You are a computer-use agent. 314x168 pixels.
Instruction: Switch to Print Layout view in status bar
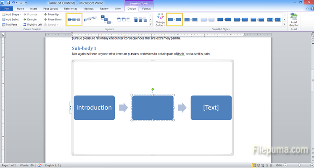[254, 165]
